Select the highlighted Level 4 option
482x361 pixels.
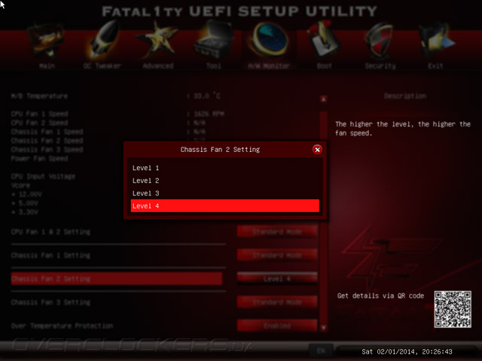(x=225, y=205)
